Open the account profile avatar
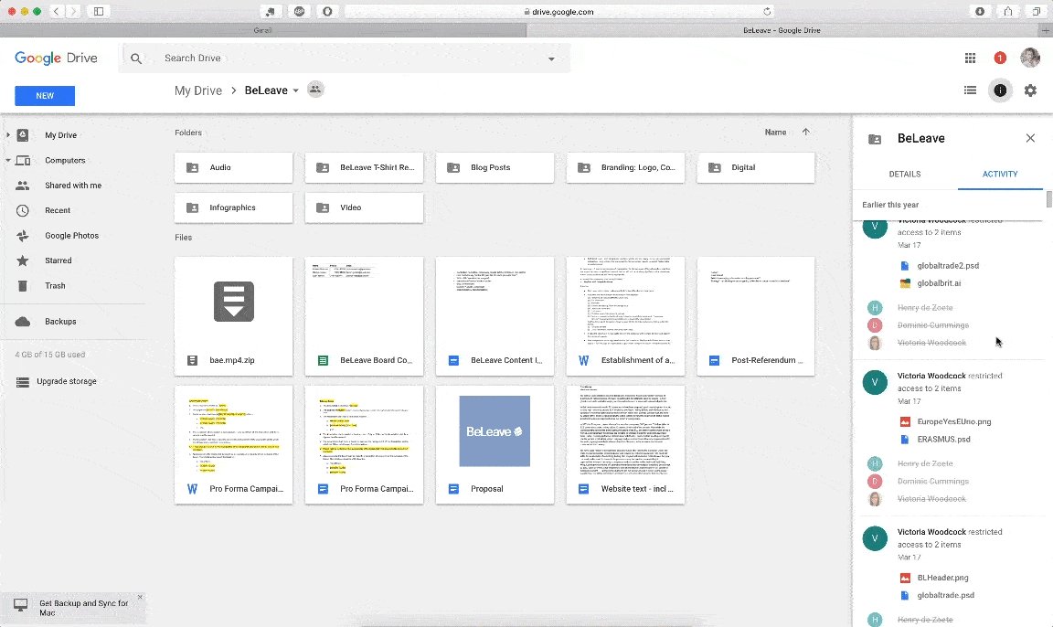This screenshot has height=627, width=1053. click(x=1029, y=58)
